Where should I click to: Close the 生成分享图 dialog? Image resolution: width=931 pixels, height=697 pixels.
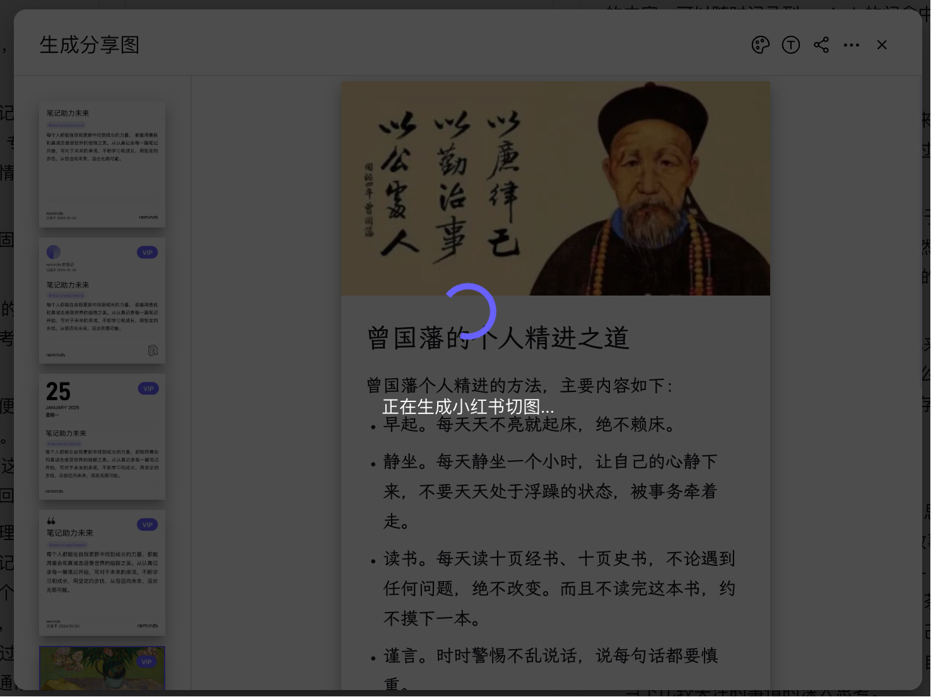pyautogui.click(x=882, y=45)
